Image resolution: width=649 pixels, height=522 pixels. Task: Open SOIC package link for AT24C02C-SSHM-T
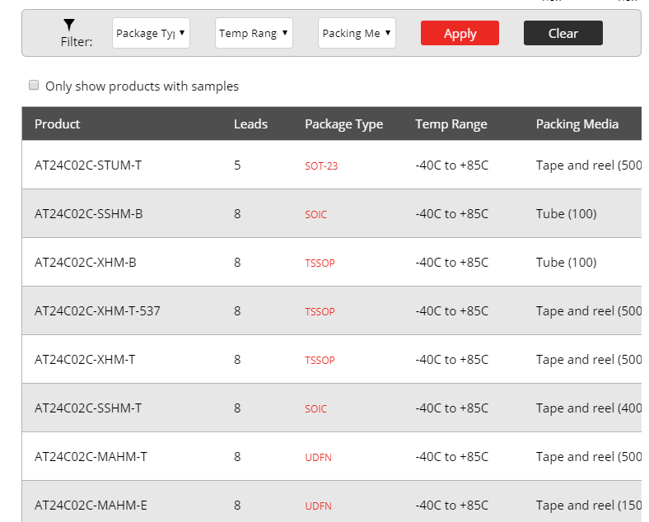[x=315, y=408]
